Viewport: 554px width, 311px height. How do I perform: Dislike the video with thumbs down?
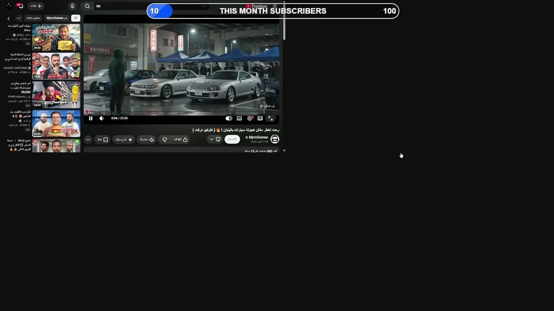coord(164,140)
